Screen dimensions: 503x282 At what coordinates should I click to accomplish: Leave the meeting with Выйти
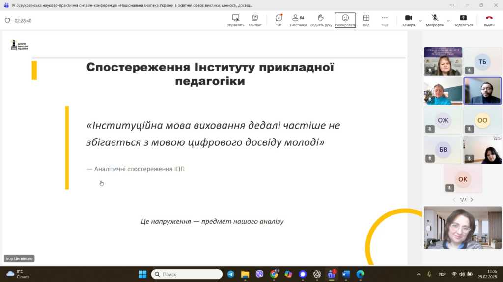point(489,20)
